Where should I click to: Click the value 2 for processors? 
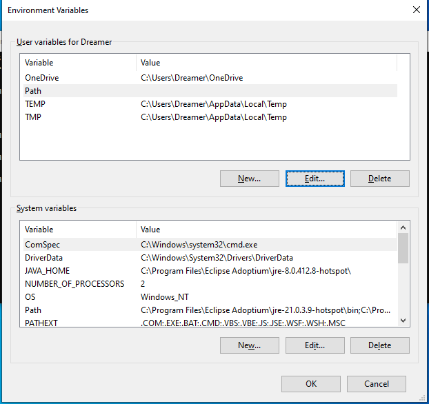(x=143, y=284)
